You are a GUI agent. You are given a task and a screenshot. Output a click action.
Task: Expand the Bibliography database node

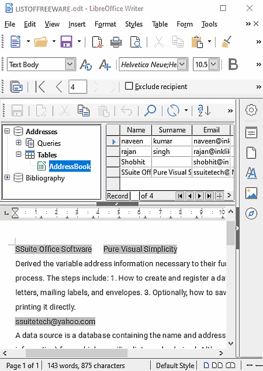[x=8, y=177]
